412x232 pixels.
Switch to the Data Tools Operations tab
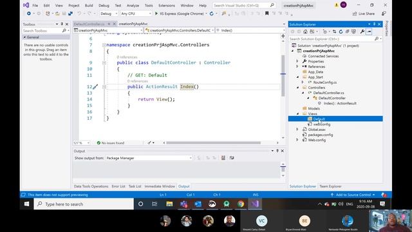[x=91, y=186]
